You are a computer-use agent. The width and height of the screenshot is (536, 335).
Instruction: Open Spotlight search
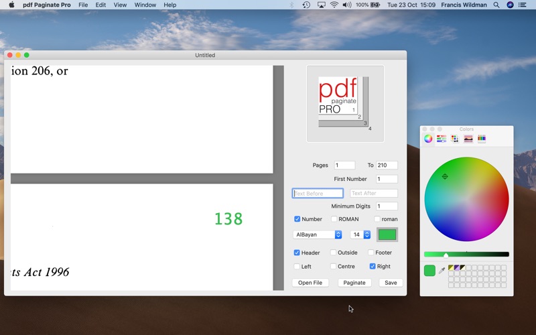coord(496,5)
